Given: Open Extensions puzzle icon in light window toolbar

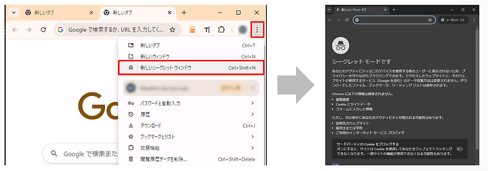Looking at the screenshot, I should (221, 30).
